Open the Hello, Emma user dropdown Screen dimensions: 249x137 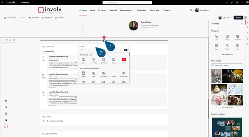tap(203, 10)
